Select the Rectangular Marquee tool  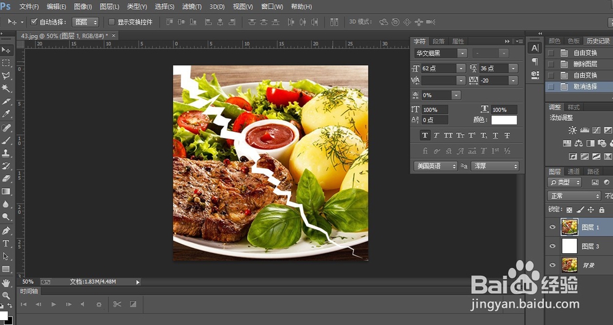(x=6, y=63)
